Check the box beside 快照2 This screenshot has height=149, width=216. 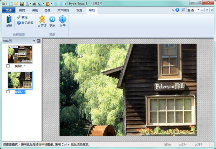point(8,92)
